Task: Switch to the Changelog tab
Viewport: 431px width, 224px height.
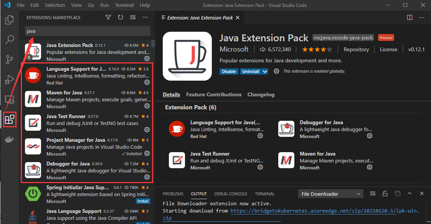Action: click(261, 94)
